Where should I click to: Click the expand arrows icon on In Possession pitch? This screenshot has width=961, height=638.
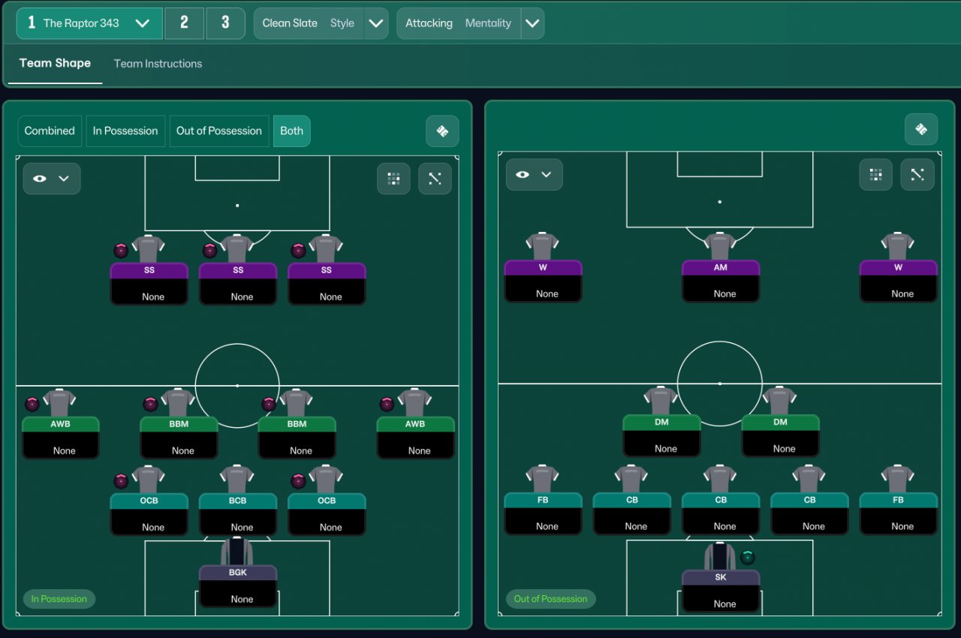point(435,179)
